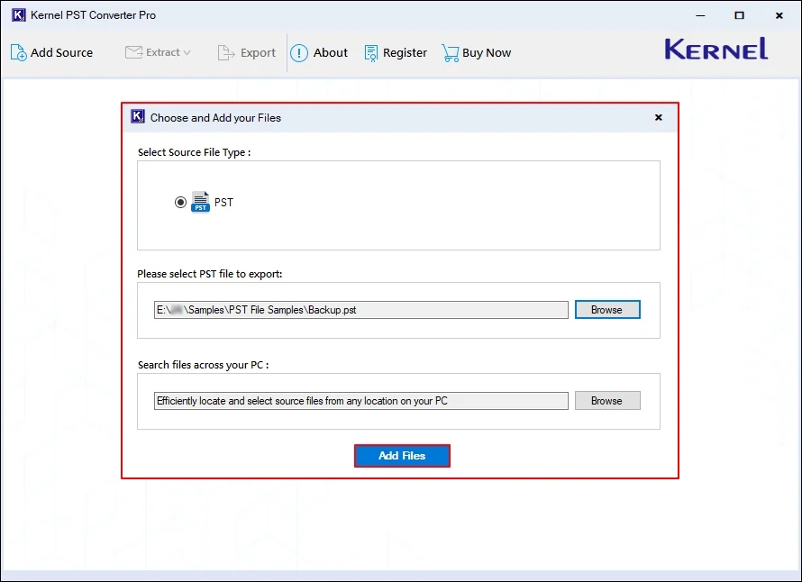This screenshot has height=582, width=802.
Task: Click the app icon in the title bar
Action: coord(18,14)
